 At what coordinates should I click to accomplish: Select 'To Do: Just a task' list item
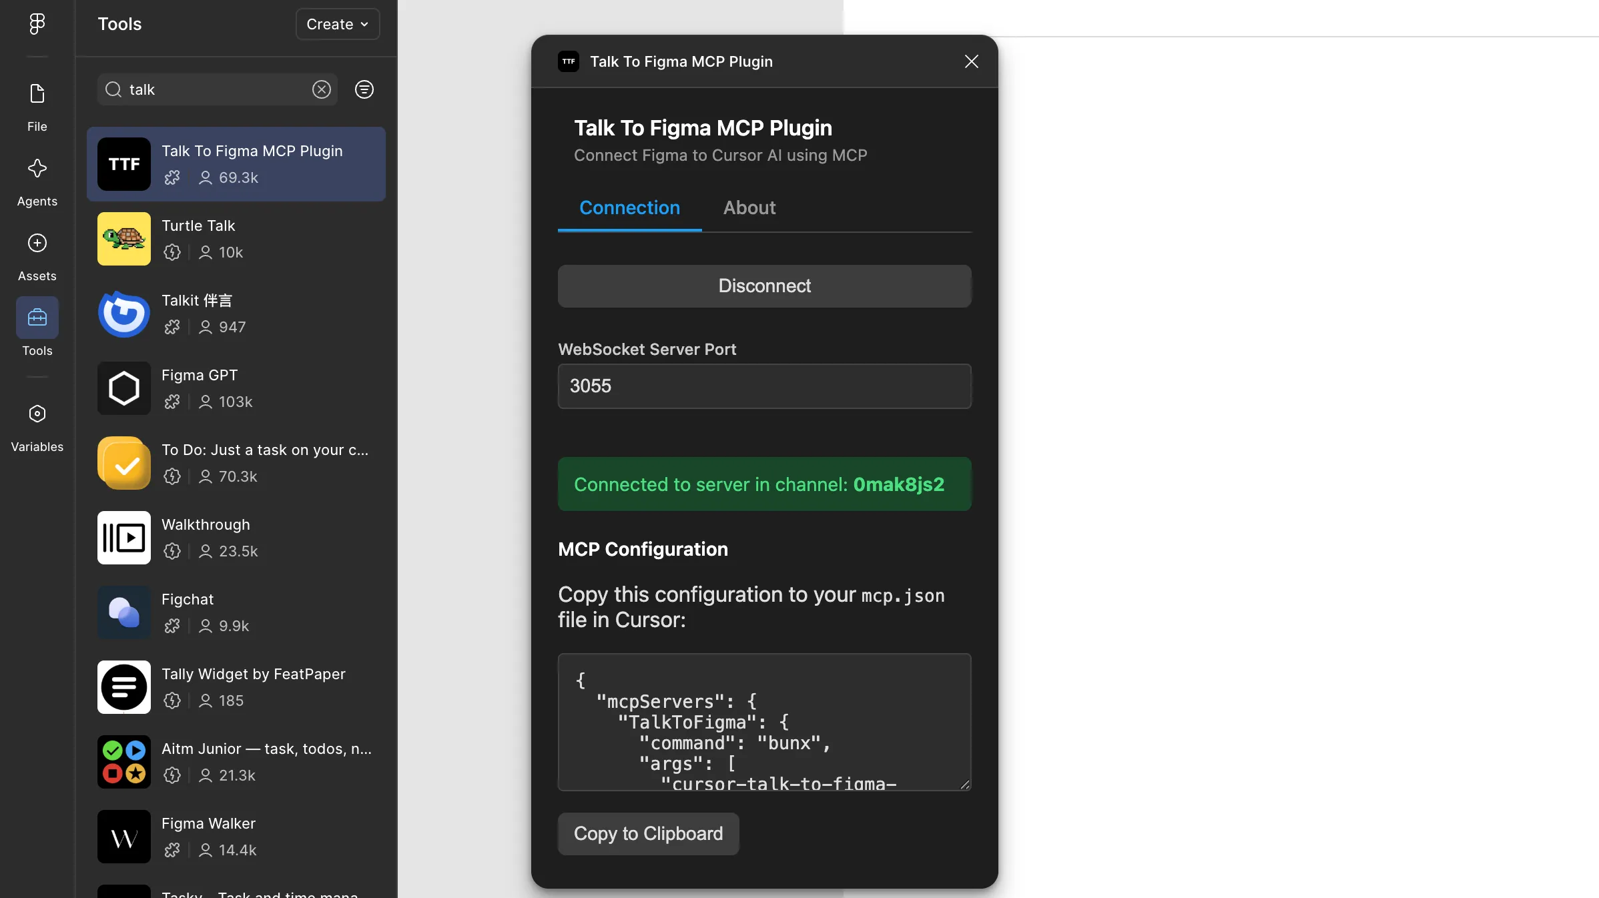click(x=236, y=463)
